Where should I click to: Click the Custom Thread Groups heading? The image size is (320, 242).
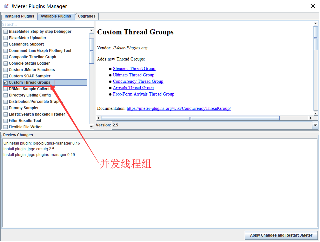pyautogui.click(x=135, y=32)
